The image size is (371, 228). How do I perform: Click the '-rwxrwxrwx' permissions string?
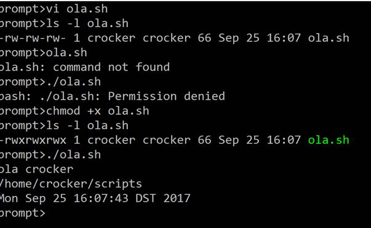tap(33, 140)
